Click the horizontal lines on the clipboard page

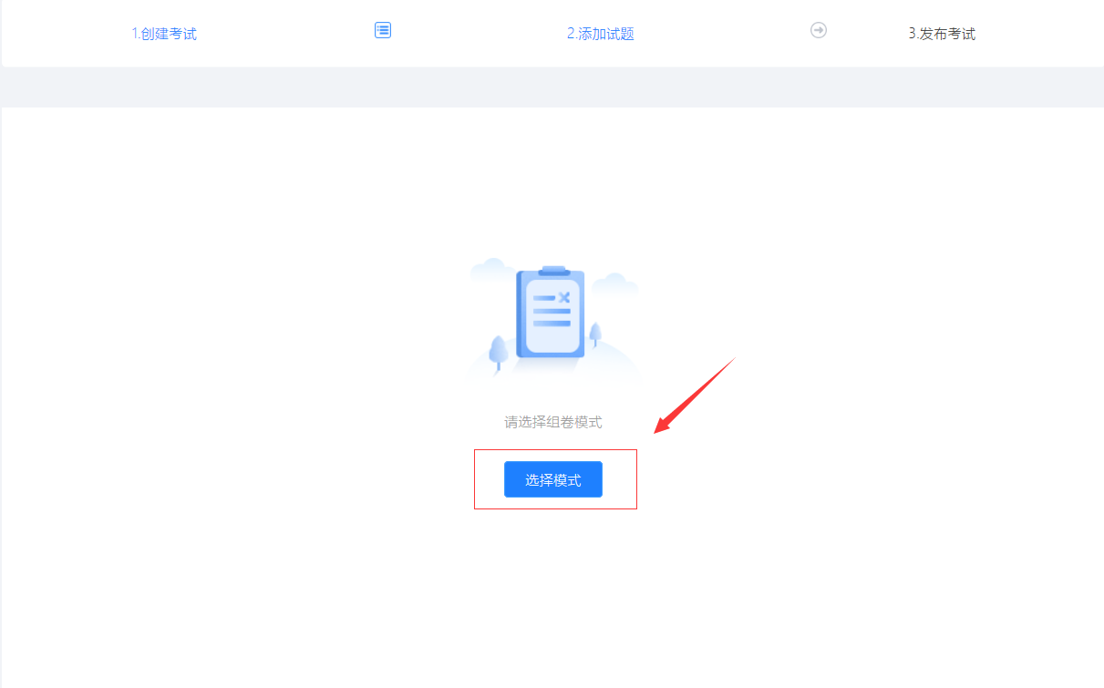coord(552,311)
